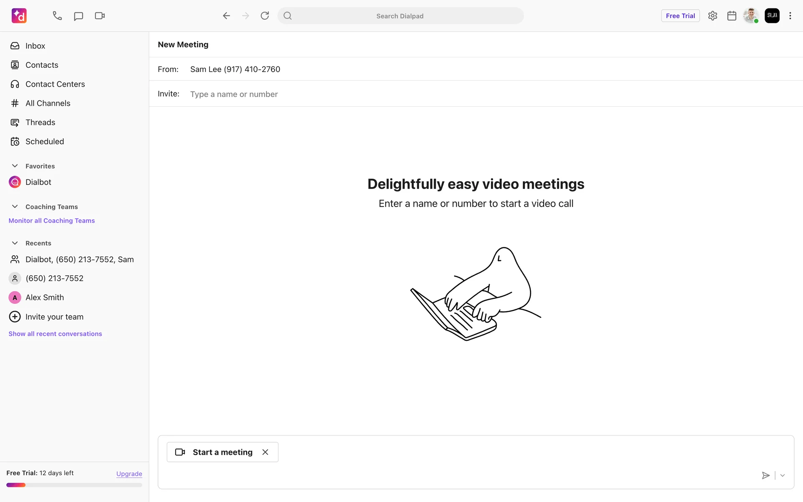
Task: Open the calendar icon
Action: click(731, 16)
